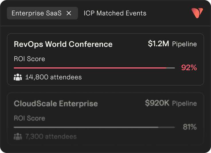The height and width of the screenshot is (153, 211).
Task: Click the 14,800 attendees count
Action: tap(53, 77)
